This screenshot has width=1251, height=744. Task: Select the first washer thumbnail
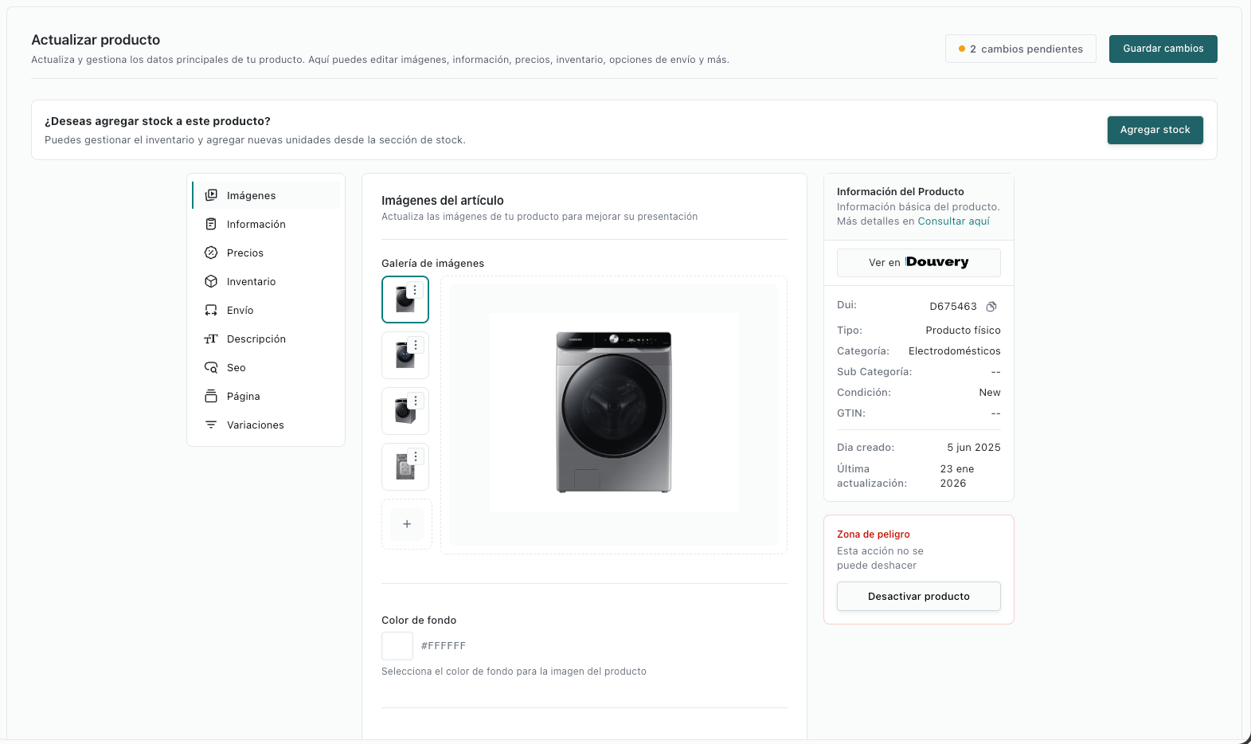pyautogui.click(x=405, y=300)
